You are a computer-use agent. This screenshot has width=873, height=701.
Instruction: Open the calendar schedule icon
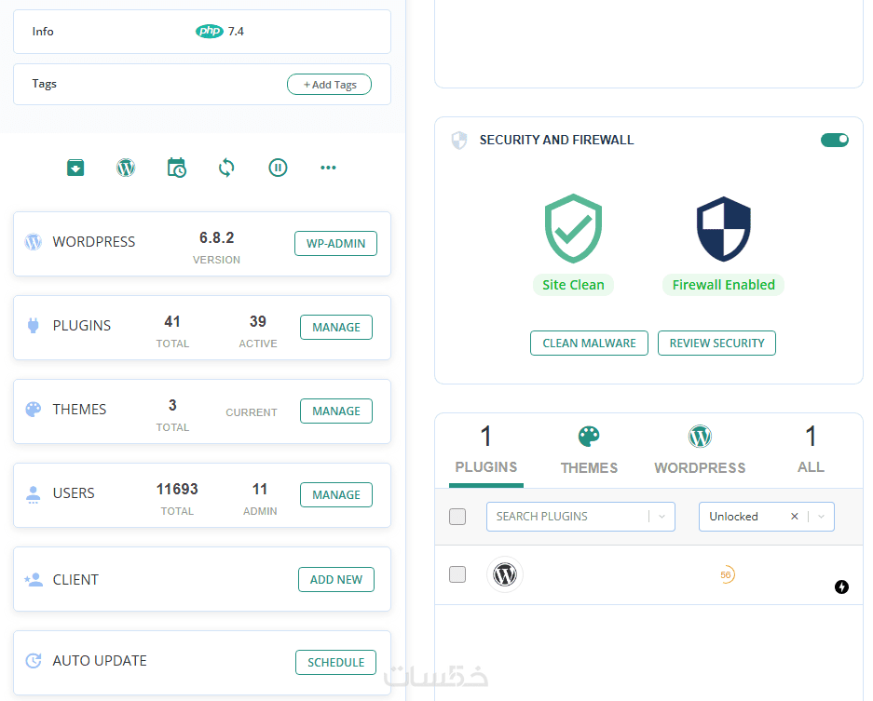(176, 168)
